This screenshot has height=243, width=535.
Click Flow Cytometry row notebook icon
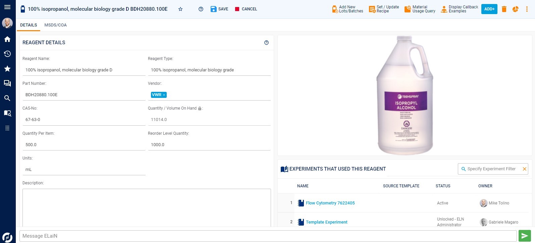coord(301,203)
